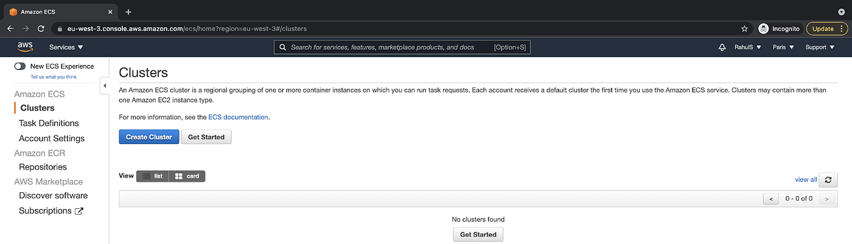Reload the page in the browser

(41, 29)
